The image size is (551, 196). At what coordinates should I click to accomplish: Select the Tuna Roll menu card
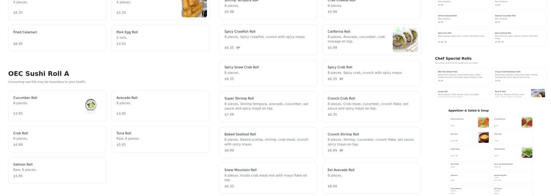(x=160, y=139)
